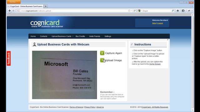Click Upload Business Cards with Webcam heading
The width and height of the screenshot is (200, 112).
click(x=63, y=44)
